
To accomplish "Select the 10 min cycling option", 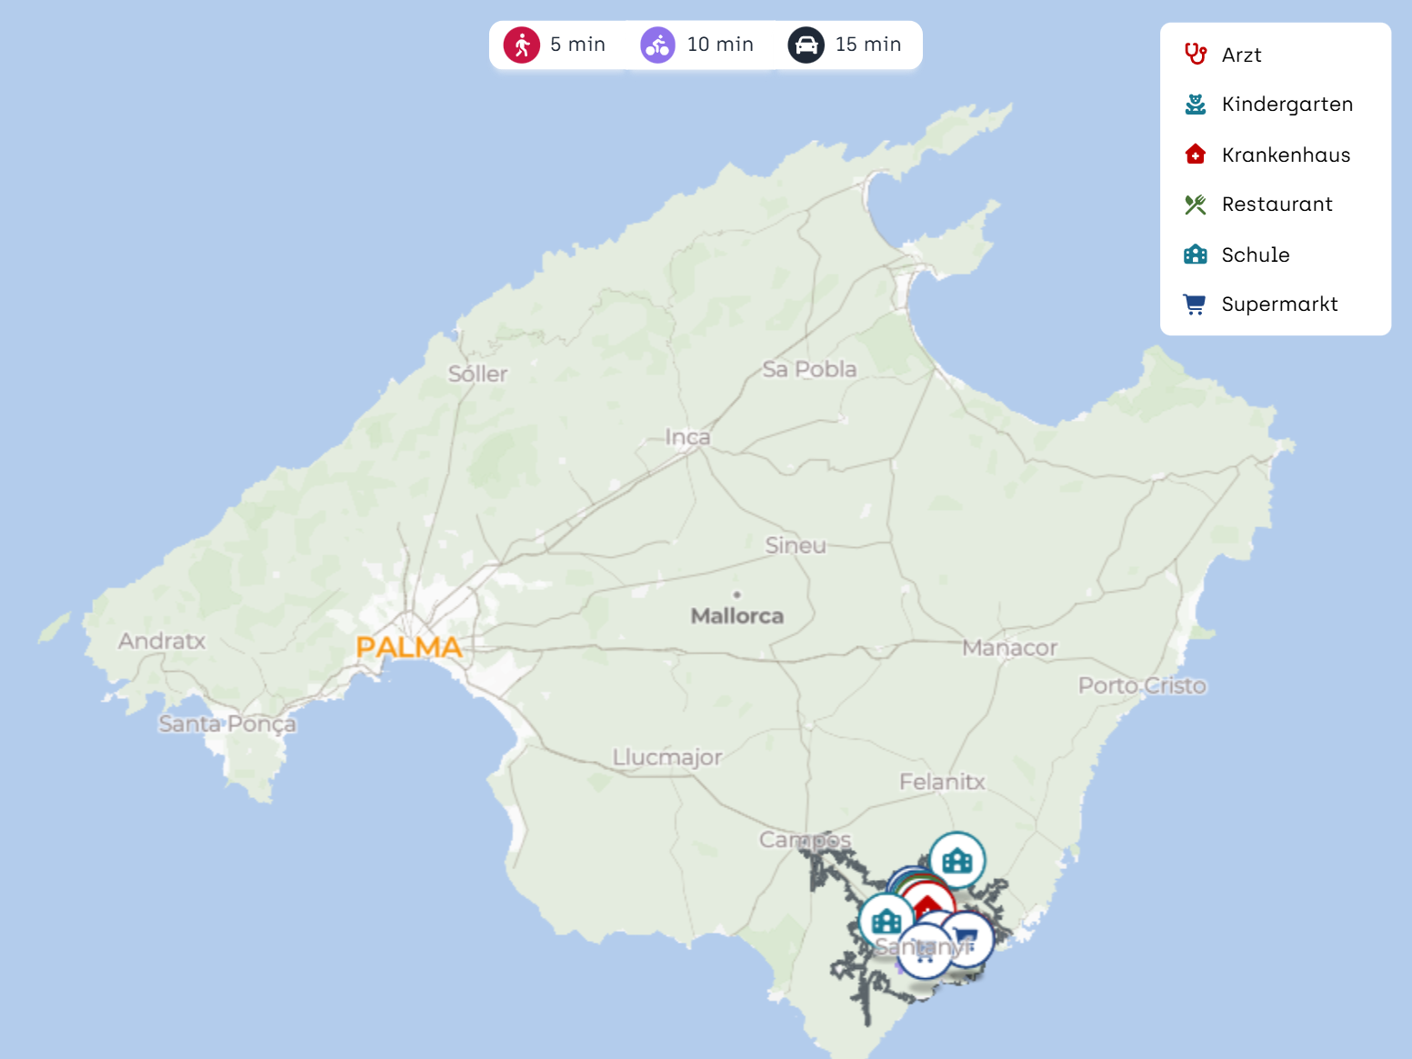I will [698, 45].
